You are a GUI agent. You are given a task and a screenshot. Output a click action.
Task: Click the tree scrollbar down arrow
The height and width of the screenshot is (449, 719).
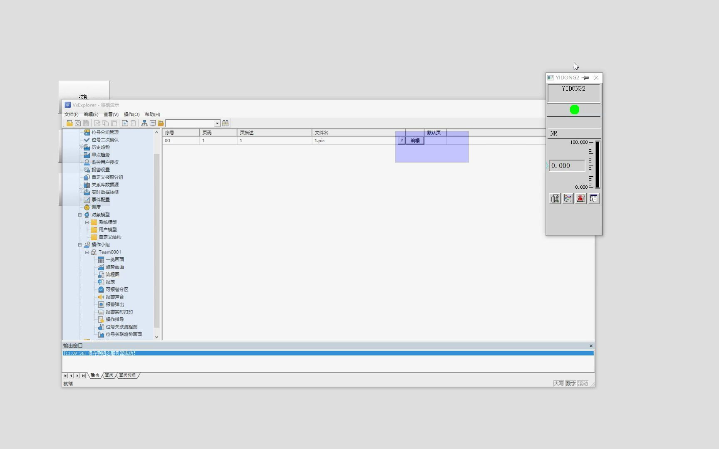[157, 337]
